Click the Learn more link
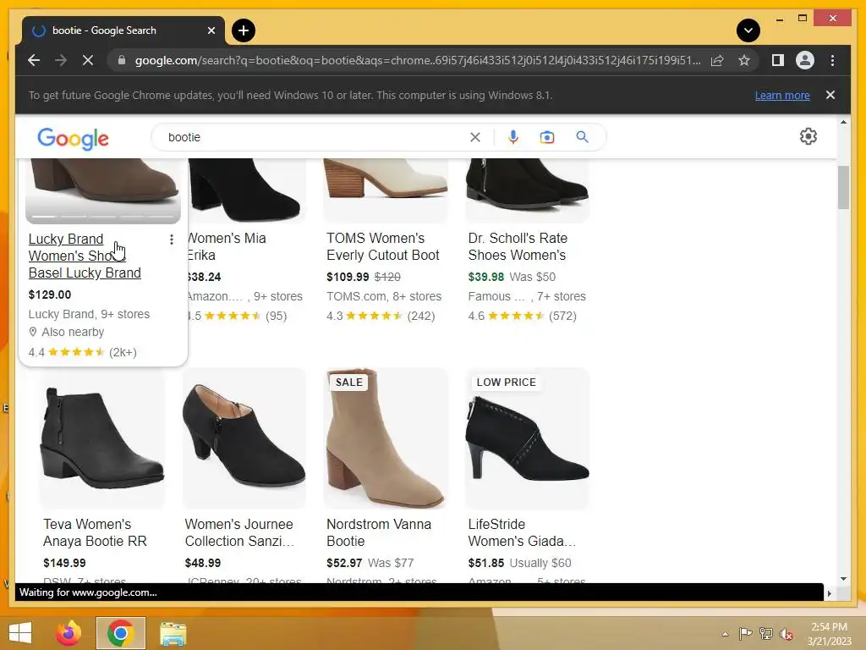866x650 pixels. point(782,95)
